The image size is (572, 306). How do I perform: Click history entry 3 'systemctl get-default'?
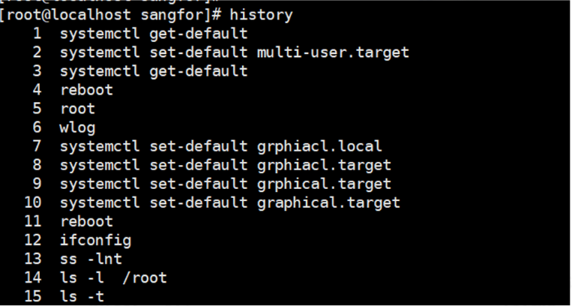[x=154, y=71]
